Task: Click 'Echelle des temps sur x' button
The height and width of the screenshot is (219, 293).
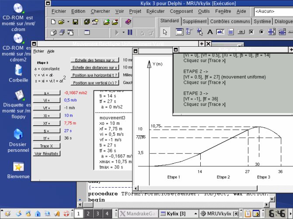Action: [x=95, y=60]
